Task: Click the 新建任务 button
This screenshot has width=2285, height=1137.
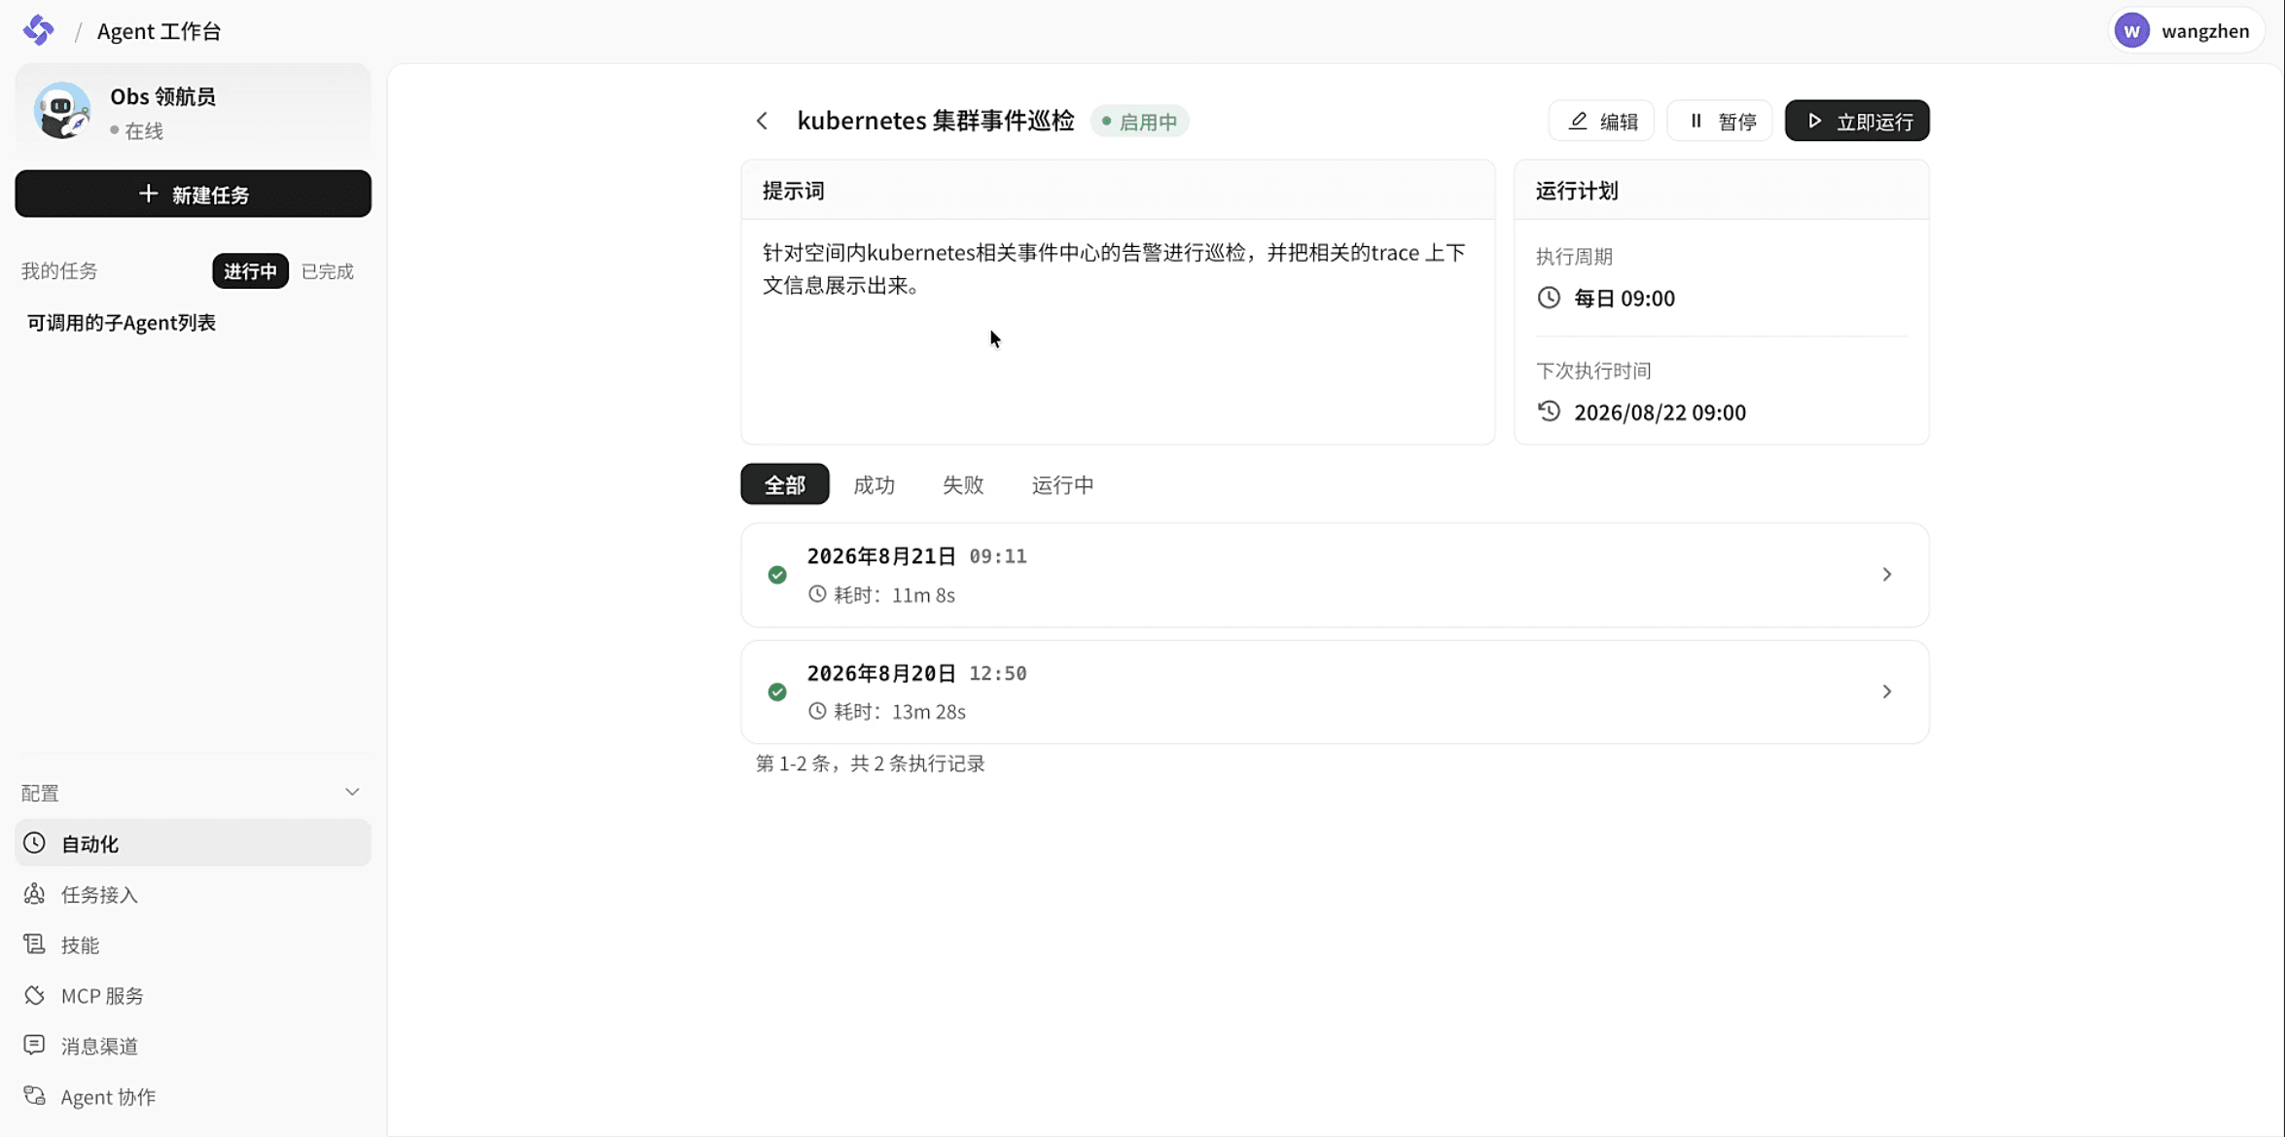Action: 193,194
